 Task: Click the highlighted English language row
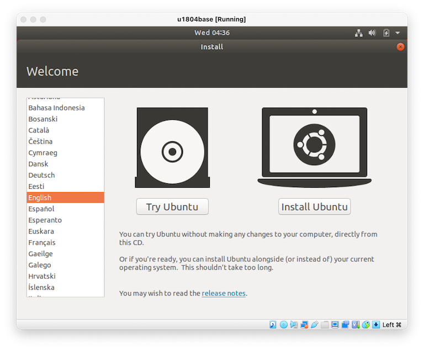pyautogui.click(x=66, y=198)
